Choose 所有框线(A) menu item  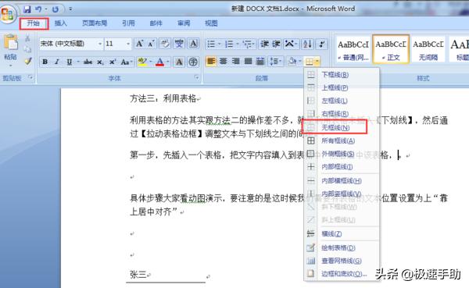pos(342,140)
